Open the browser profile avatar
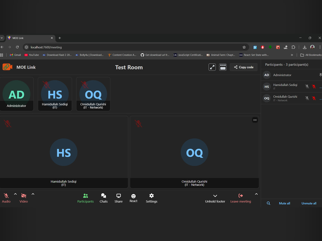The height and width of the screenshot is (241, 322). 312,47
